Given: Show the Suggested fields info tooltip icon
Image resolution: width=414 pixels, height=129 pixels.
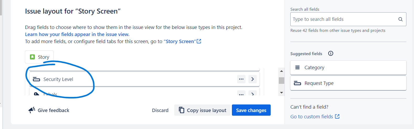Looking at the screenshot, I should click(x=331, y=53).
